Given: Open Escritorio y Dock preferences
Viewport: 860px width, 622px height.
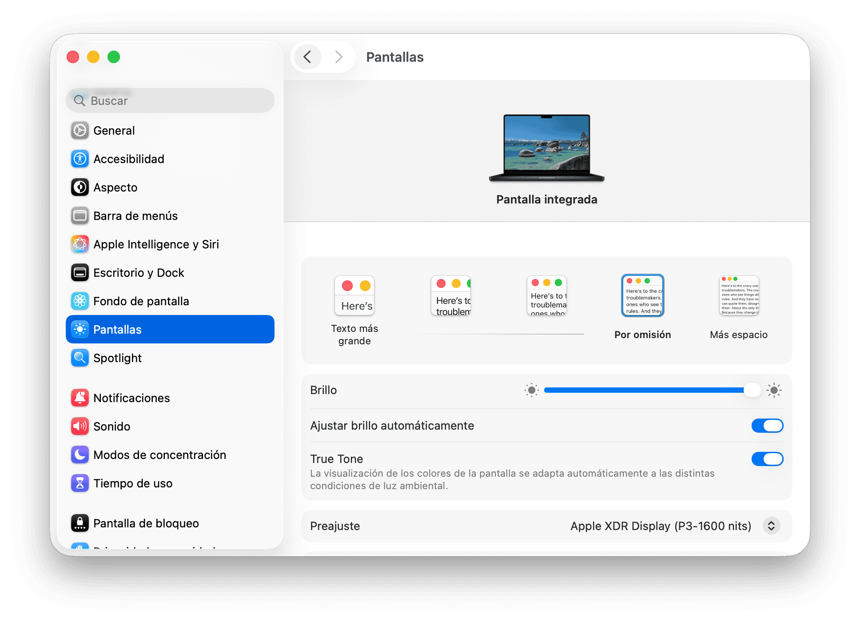Looking at the screenshot, I should (x=139, y=272).
